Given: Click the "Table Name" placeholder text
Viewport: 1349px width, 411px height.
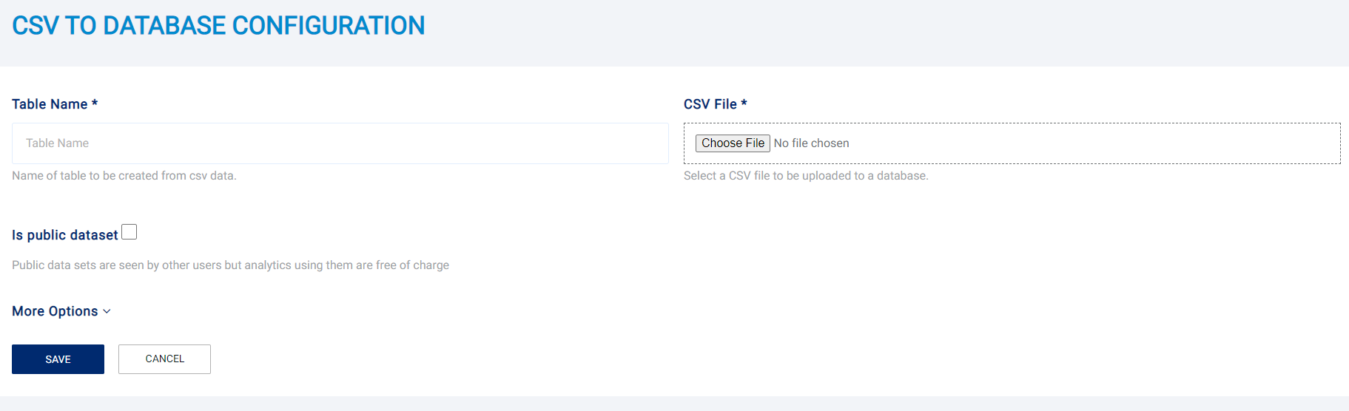Looking at the screenshot, I should (57, 143).
